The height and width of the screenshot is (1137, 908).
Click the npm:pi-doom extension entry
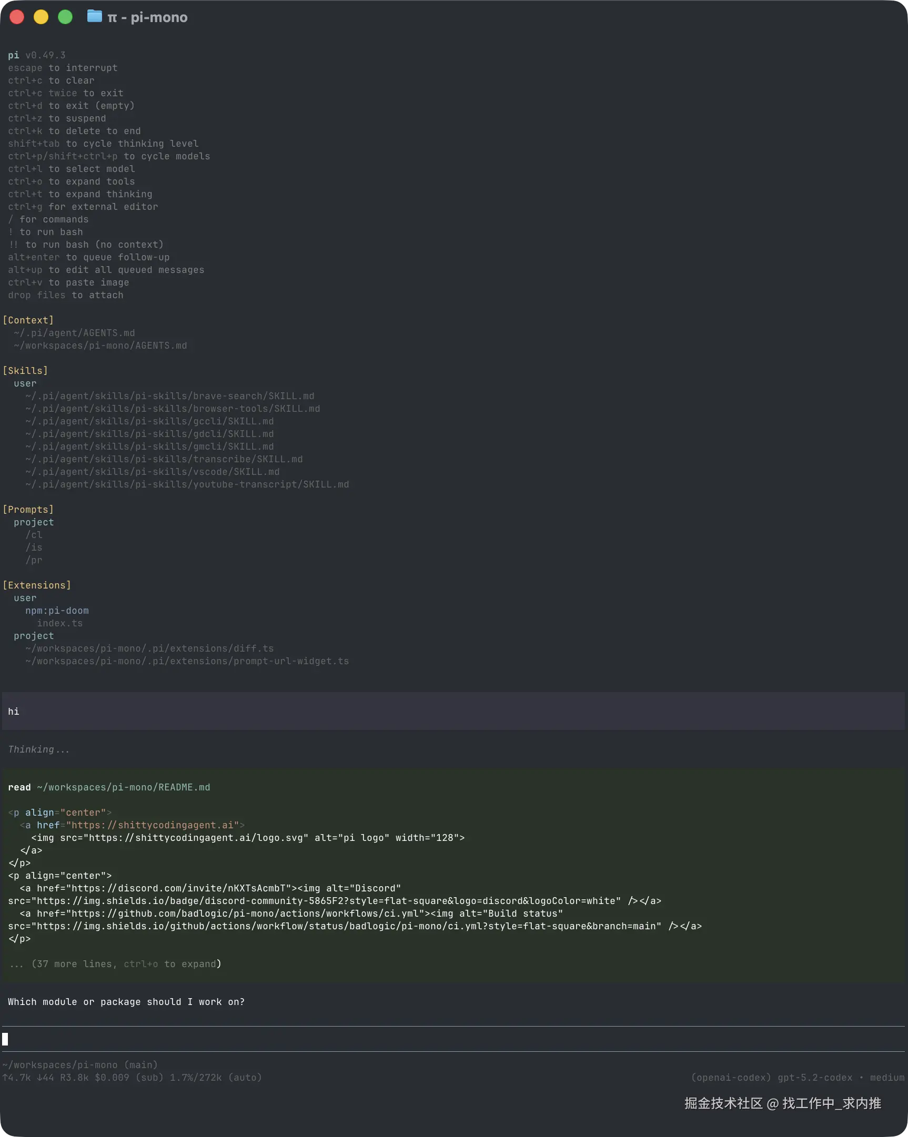57,611
